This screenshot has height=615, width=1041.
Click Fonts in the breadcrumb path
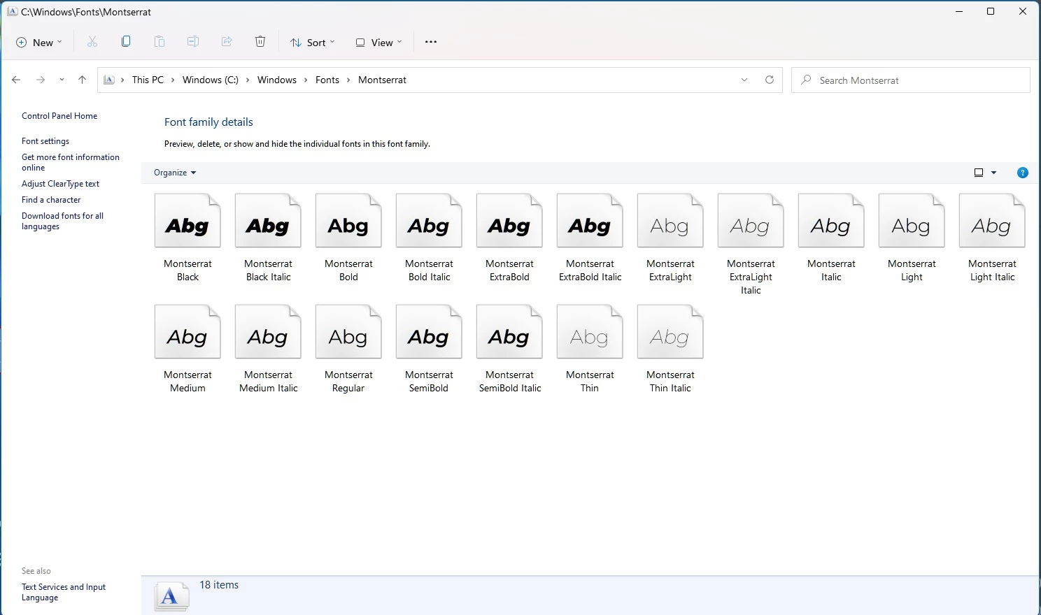pos(327,80)
